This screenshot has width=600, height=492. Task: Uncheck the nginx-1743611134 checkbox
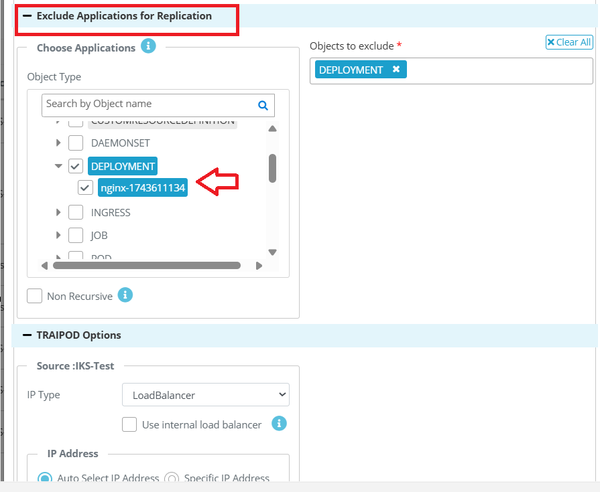[x=85, y=187]
